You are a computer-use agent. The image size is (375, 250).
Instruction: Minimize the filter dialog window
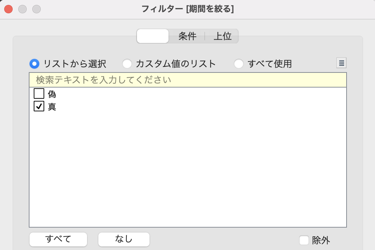22,9
